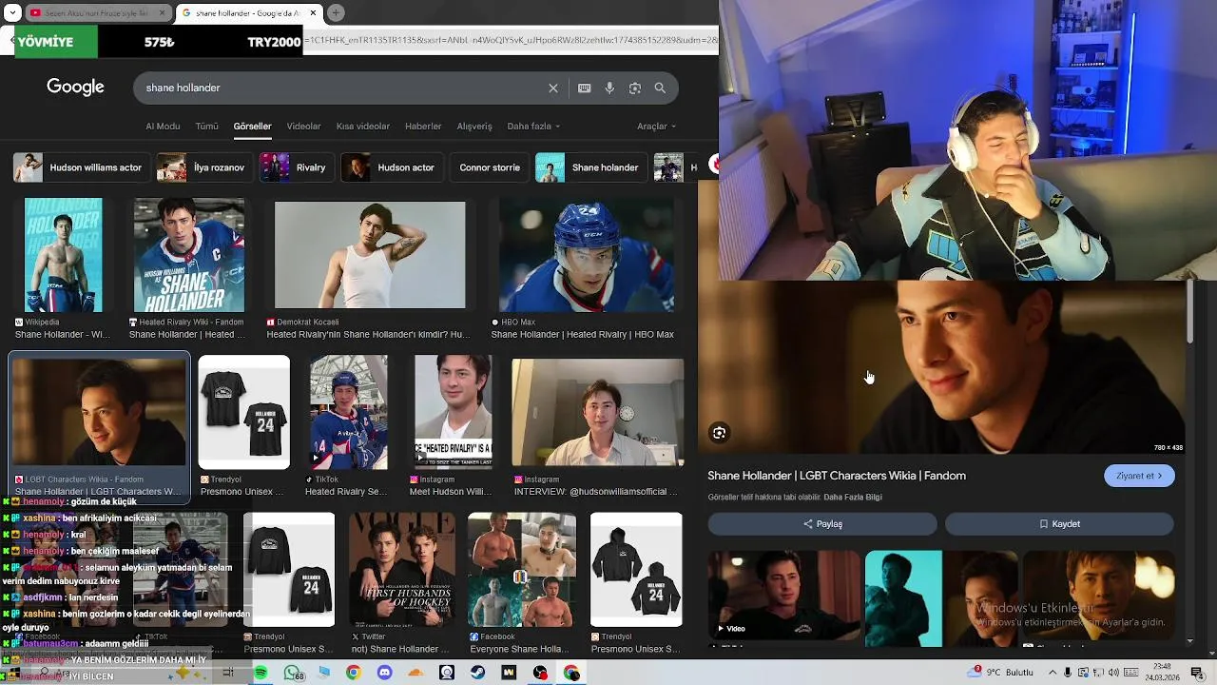Switch to the 'Videolar' tab
Screen dimensions: 1217x685
[x=304, y=126]
